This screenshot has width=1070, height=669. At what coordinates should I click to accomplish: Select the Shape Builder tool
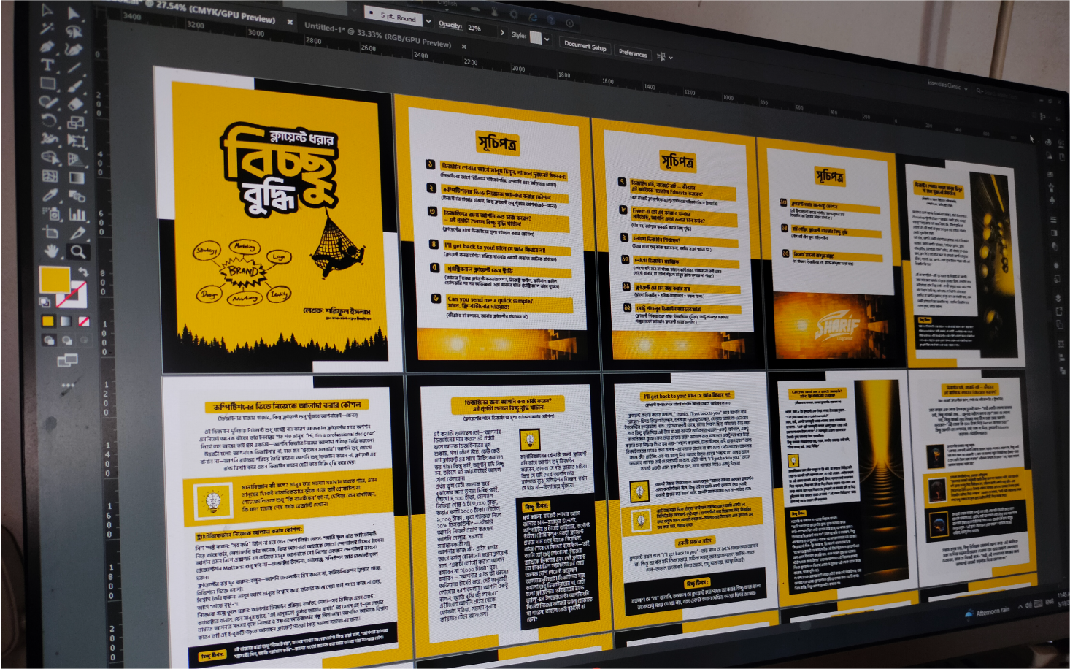point(50,157)
